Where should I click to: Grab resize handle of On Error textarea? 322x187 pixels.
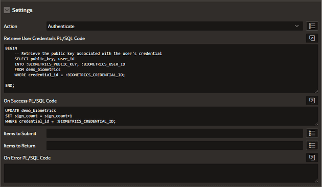[x=316, y=181]
